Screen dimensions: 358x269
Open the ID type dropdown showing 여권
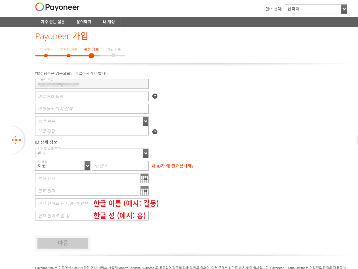pyautogui.click(x=63, y=166)
